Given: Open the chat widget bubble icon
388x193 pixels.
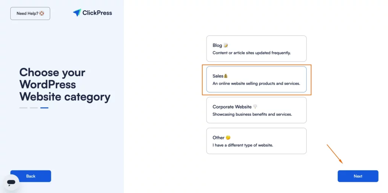Looking at the screenshot, I should pyautogui.click(x=11, y=183).
